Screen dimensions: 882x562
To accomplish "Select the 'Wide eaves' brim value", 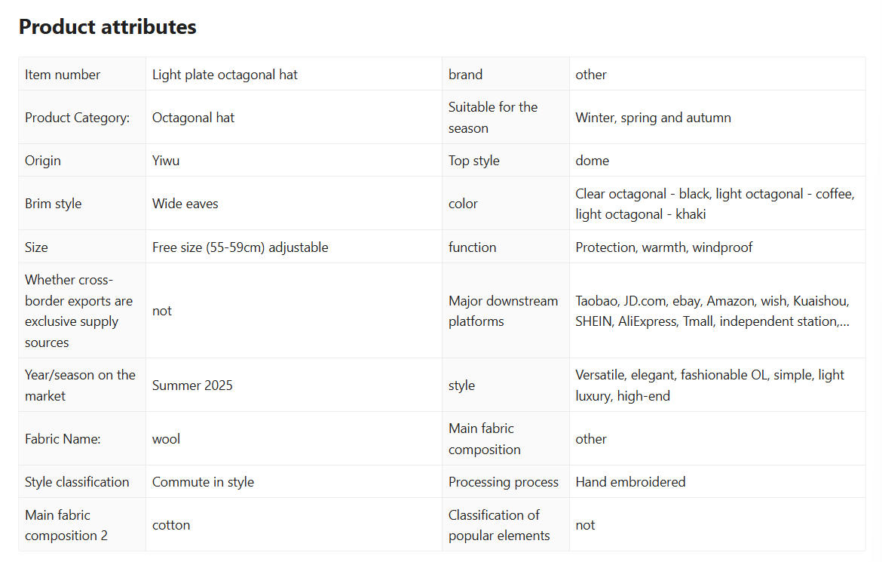I will [185, 204].
